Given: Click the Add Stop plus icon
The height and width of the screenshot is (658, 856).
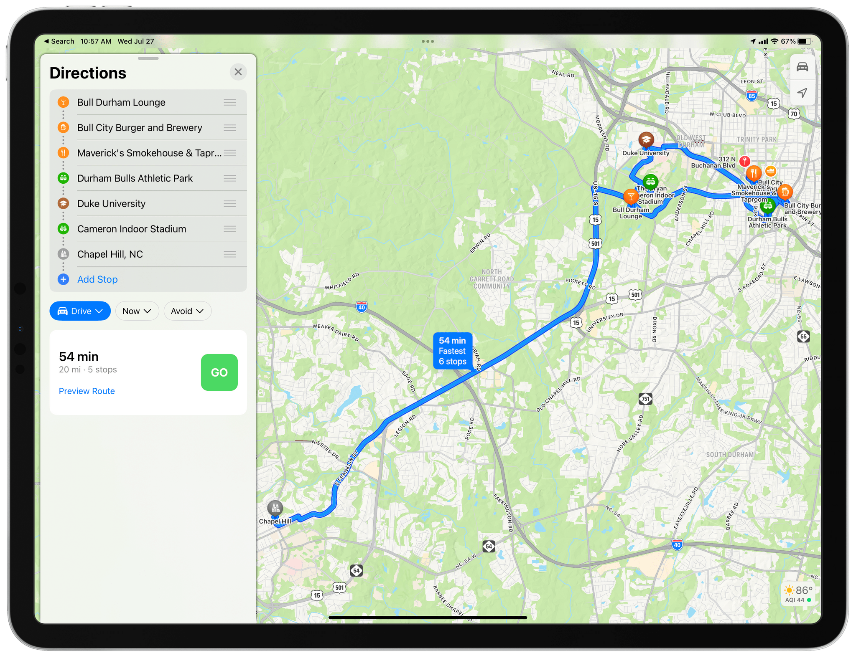Looking at the screenshot, I should (x=62, y=280).
